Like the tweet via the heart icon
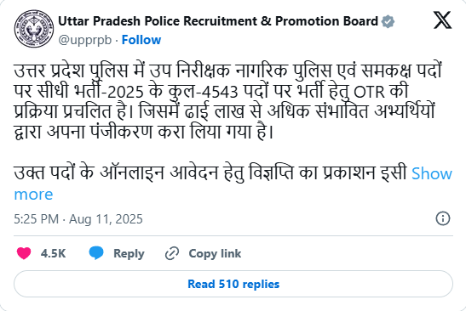Viewport: 466px width, 311px height. 24,253
